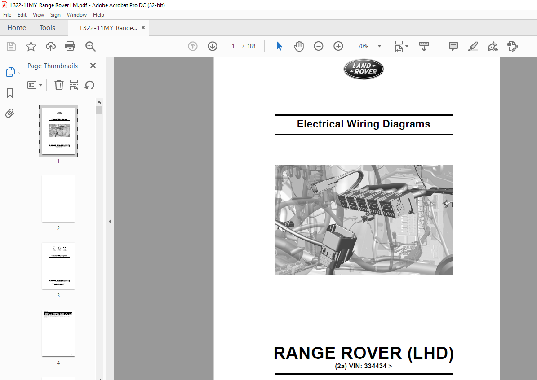
Task: Click the Land Rover logo on page
Action: point(364,70)
